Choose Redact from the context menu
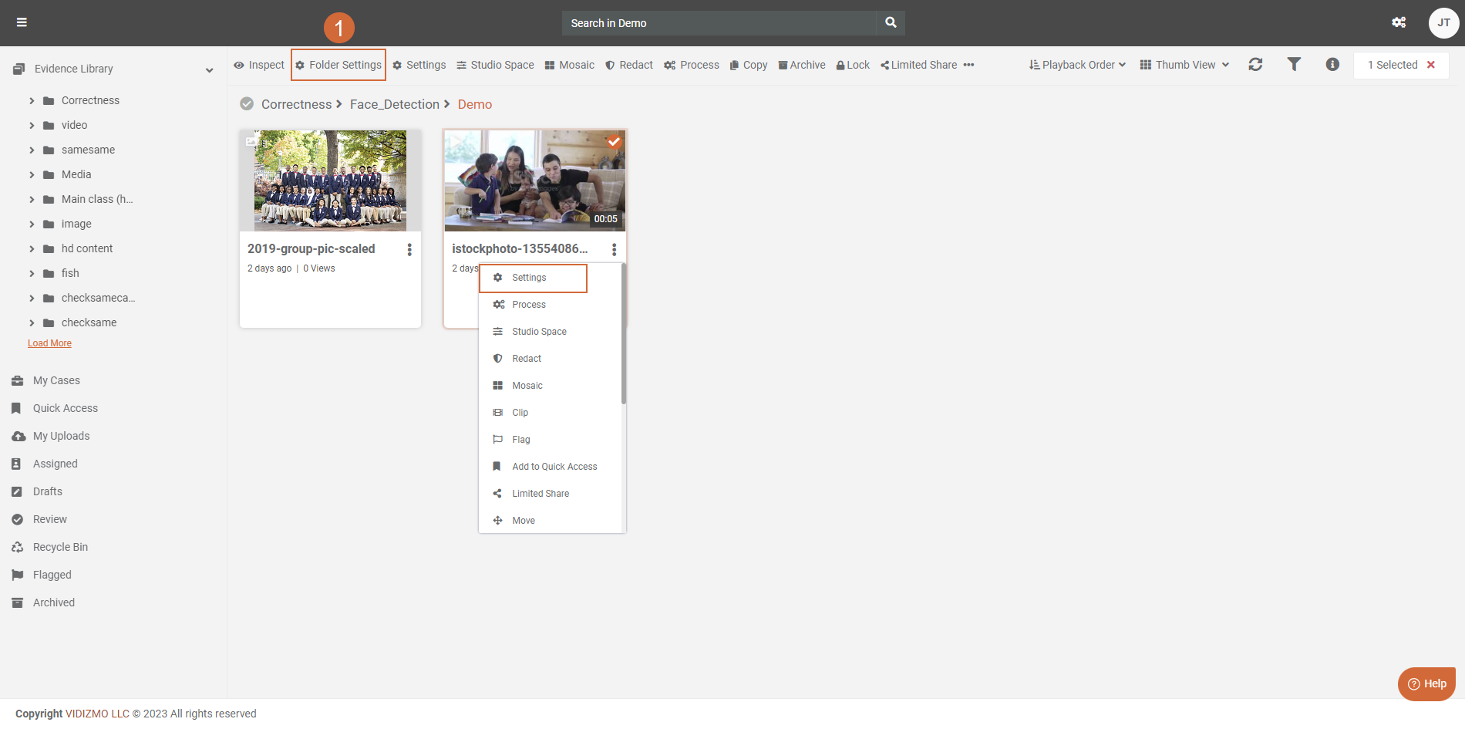The width and height of the screenshot is (1465, 729). click(x=527, y=359)
